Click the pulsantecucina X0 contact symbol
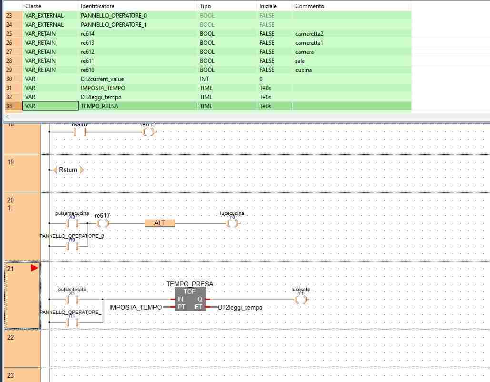 coord(72,223)
